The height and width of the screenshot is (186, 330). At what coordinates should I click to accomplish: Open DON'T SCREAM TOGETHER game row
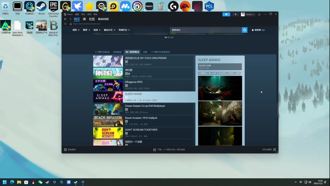pyautogui.click(x=143, y=133)
